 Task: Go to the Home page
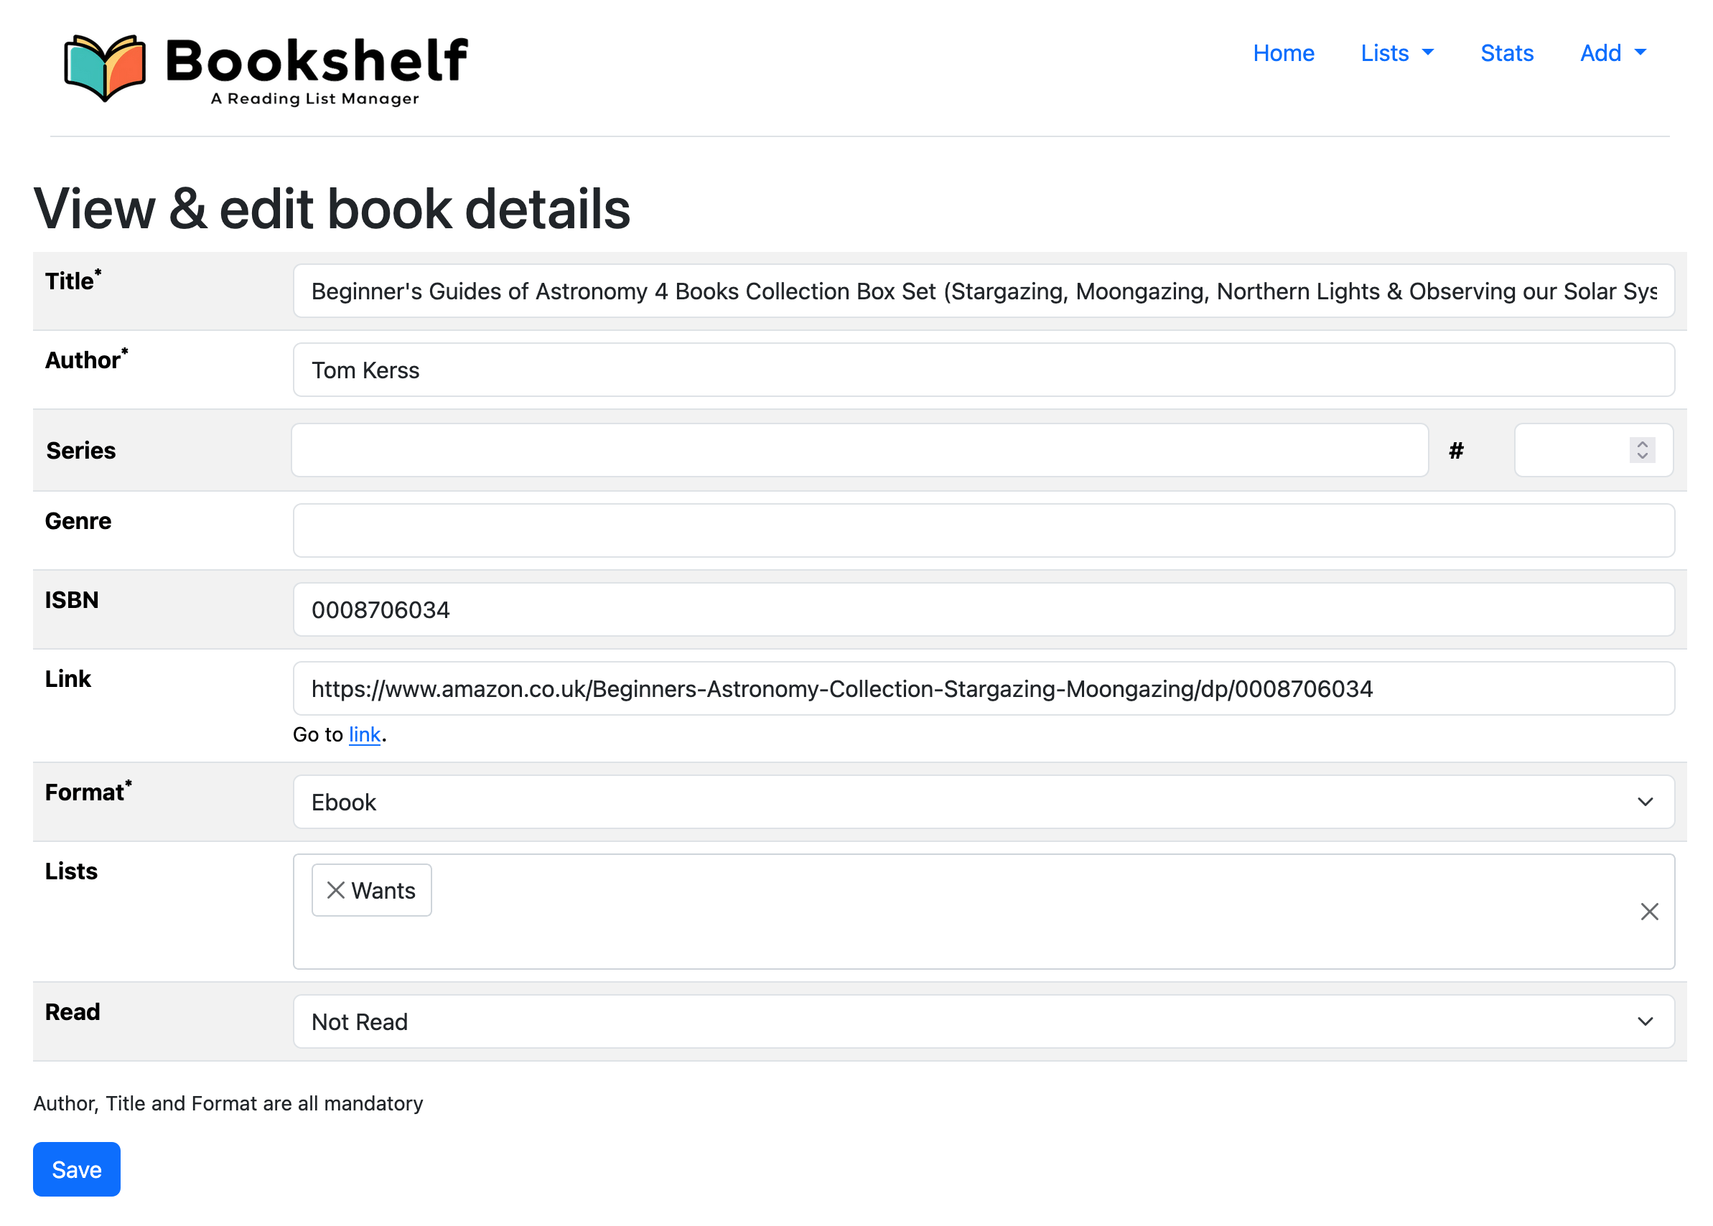[x=1283, y=53]
